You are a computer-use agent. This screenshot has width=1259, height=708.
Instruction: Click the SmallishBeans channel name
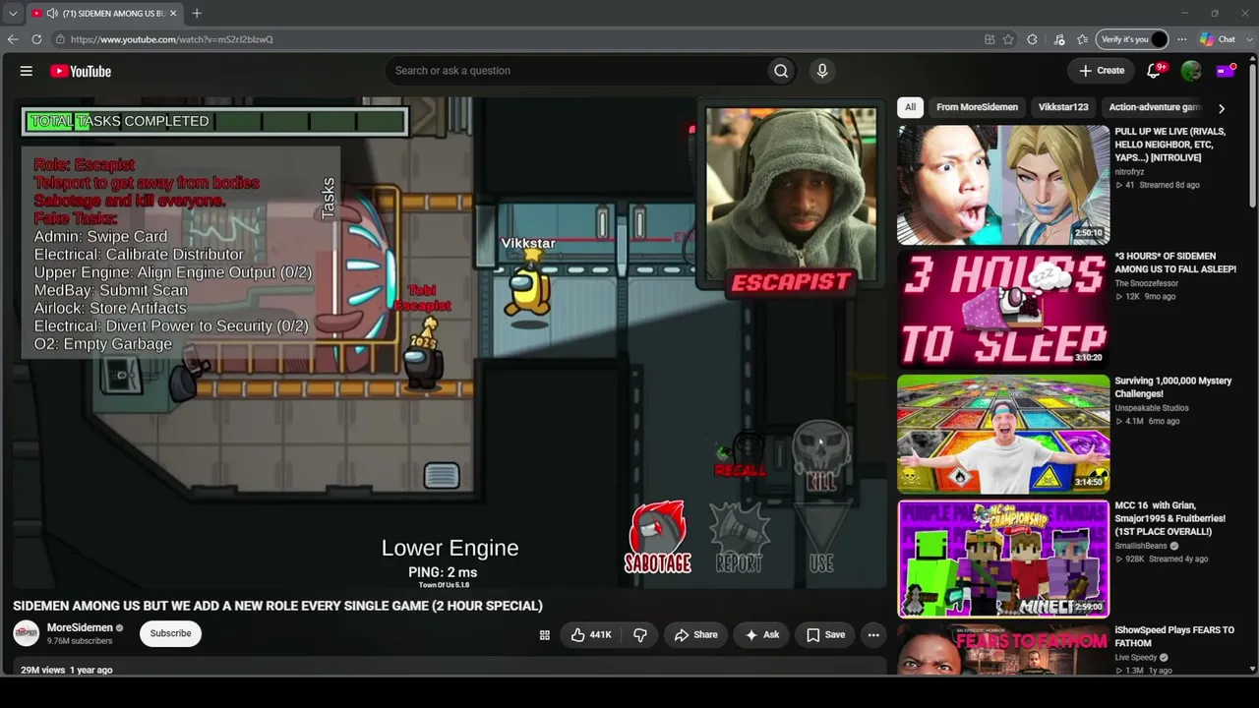(x=1143, y=546)
